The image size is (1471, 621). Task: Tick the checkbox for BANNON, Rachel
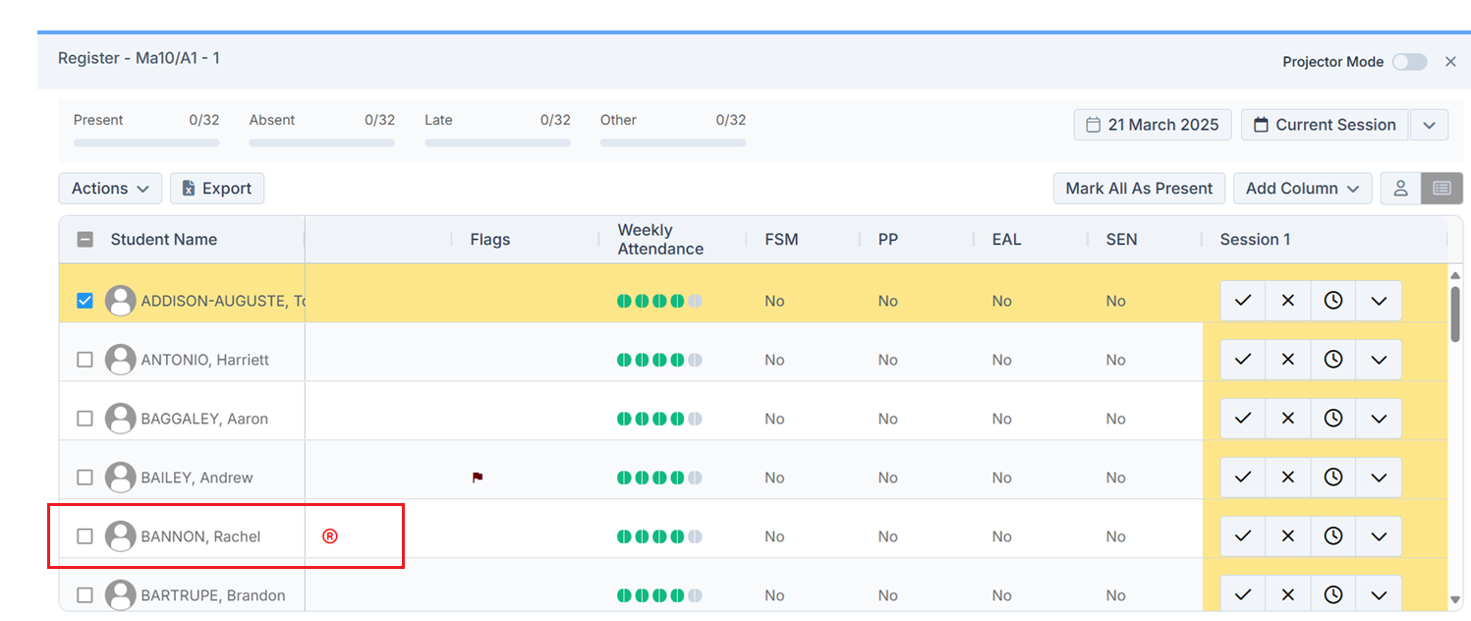tap(85, 536)
